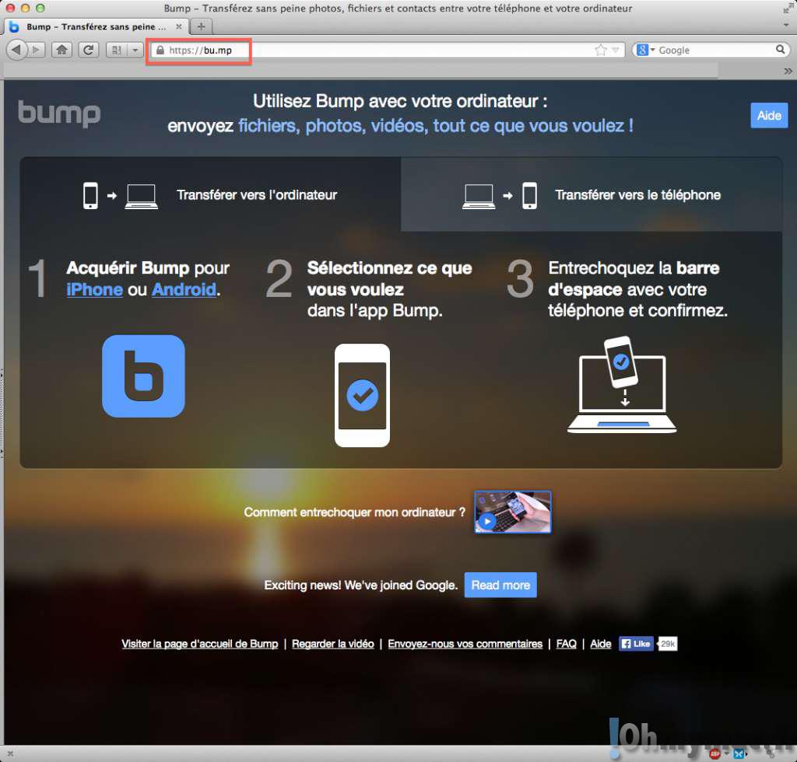797x762 pixels.
Task: Open Envoyez-nous vos commentaires link
Action: click(x=465, y=644)
